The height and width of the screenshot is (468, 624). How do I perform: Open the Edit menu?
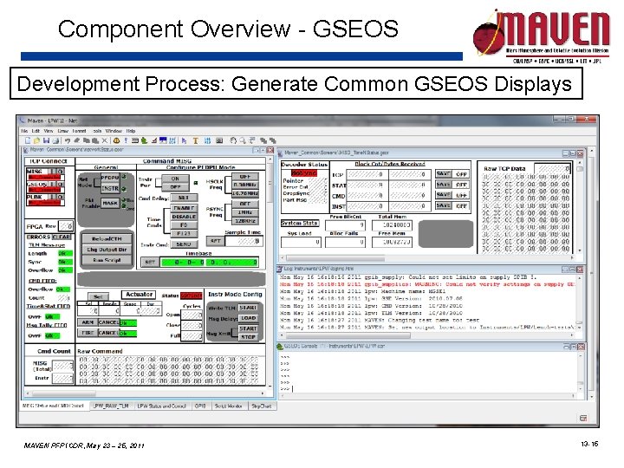click(36, 131)
